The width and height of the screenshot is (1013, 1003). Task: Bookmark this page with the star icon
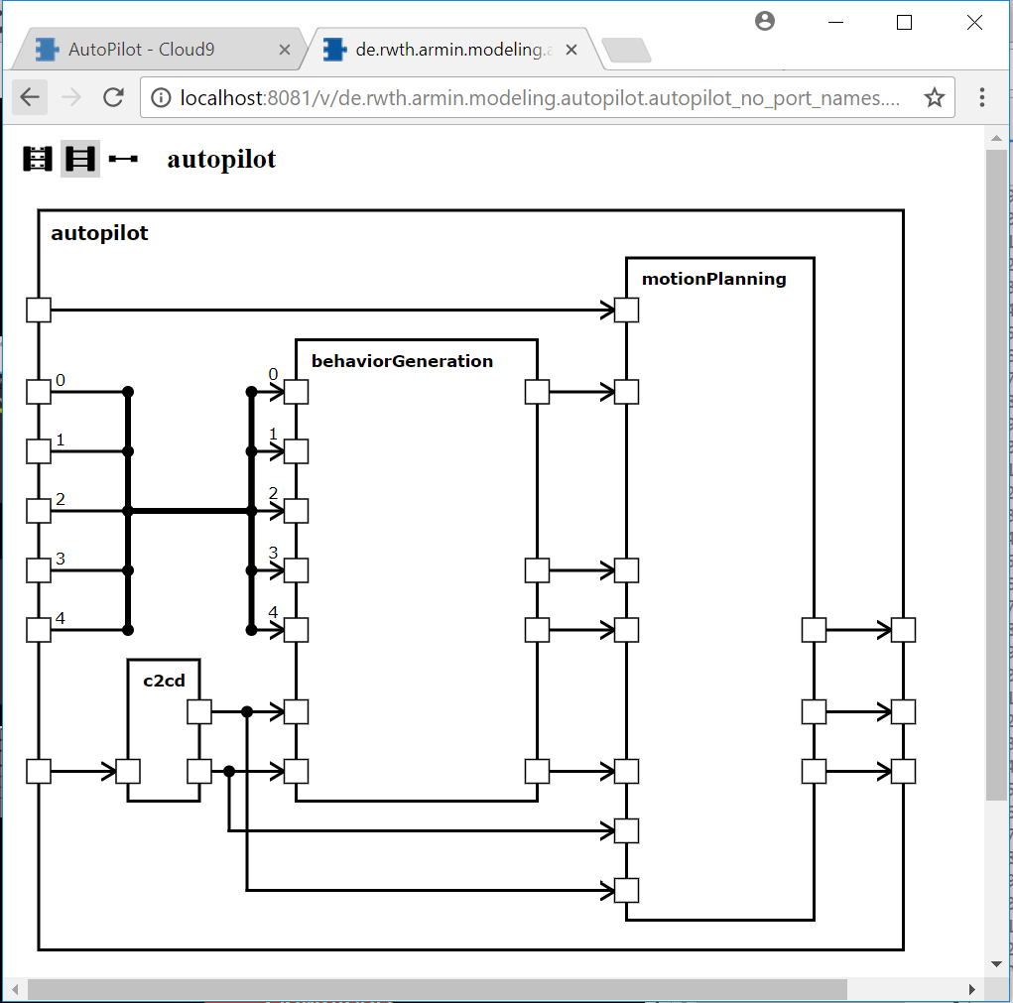(935, 97)
